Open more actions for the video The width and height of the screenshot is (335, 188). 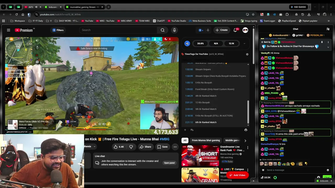click(175, 147)
